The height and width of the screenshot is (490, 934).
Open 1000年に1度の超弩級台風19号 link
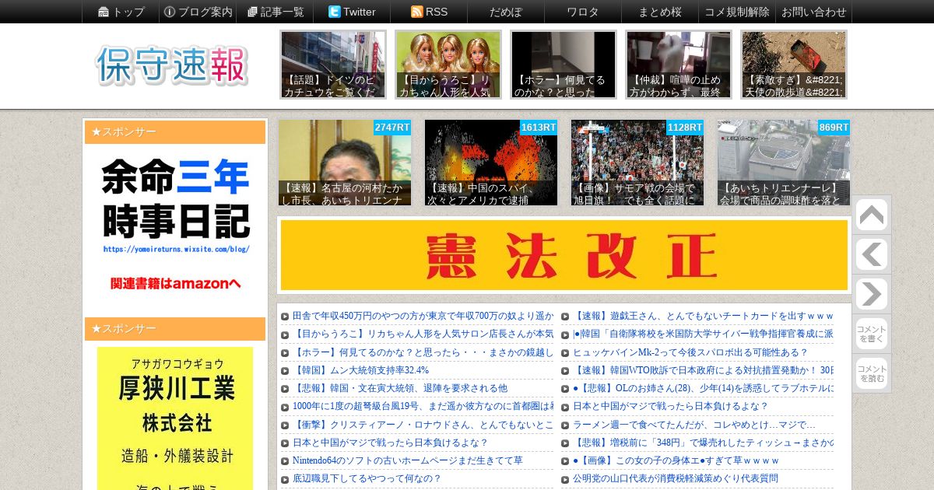pos(423,406)
